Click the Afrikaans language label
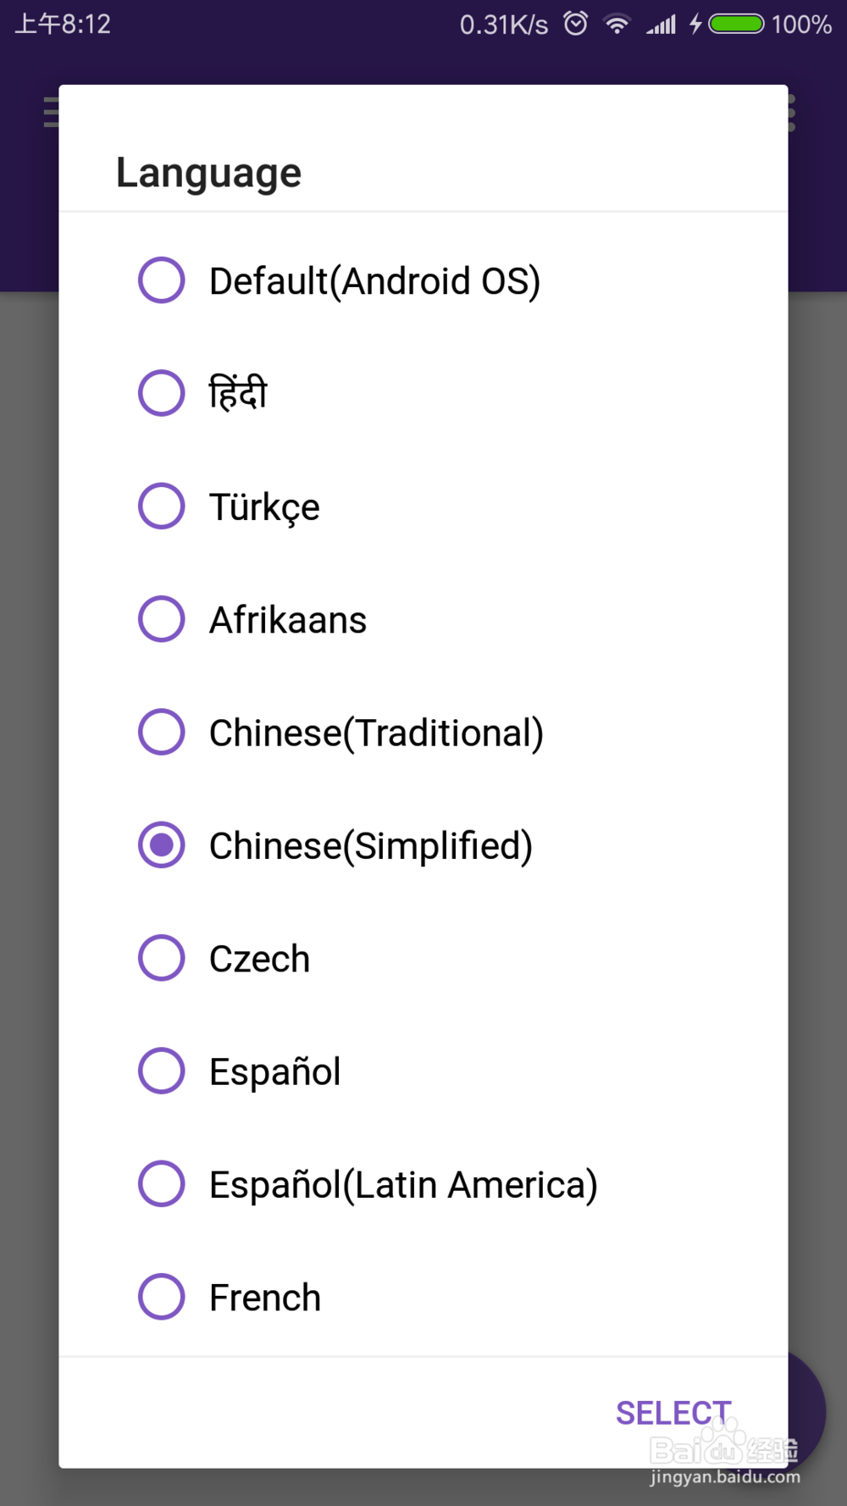 point(288,620)
